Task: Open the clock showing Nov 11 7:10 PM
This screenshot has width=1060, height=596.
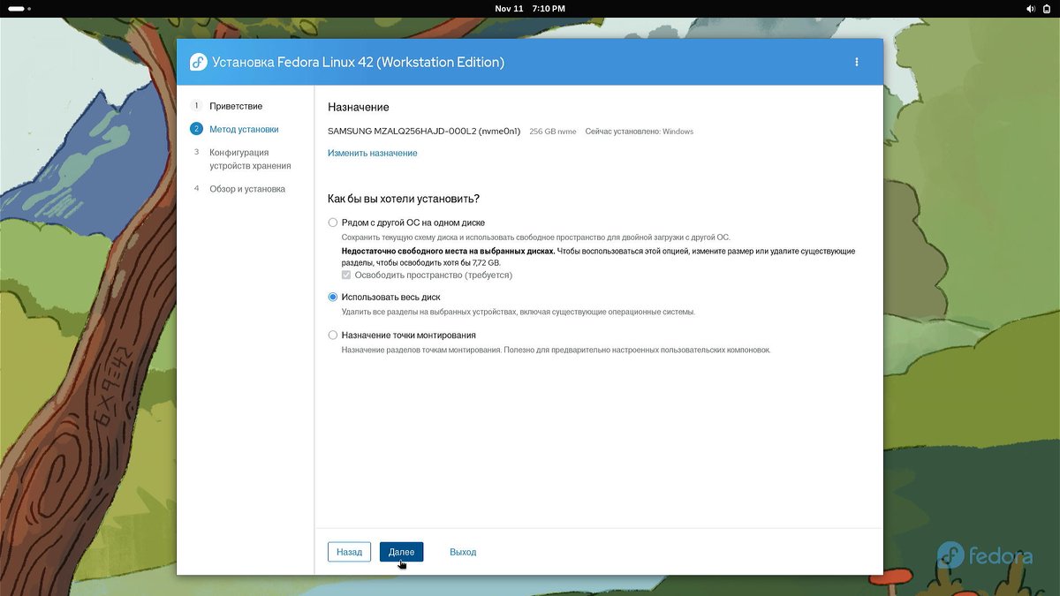Action: tap(529, 8)
